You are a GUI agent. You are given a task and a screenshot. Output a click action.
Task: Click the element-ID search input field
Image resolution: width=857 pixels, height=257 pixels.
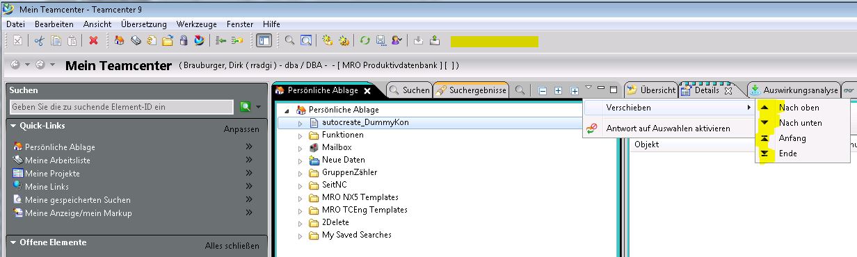click(x=122, y=107)
